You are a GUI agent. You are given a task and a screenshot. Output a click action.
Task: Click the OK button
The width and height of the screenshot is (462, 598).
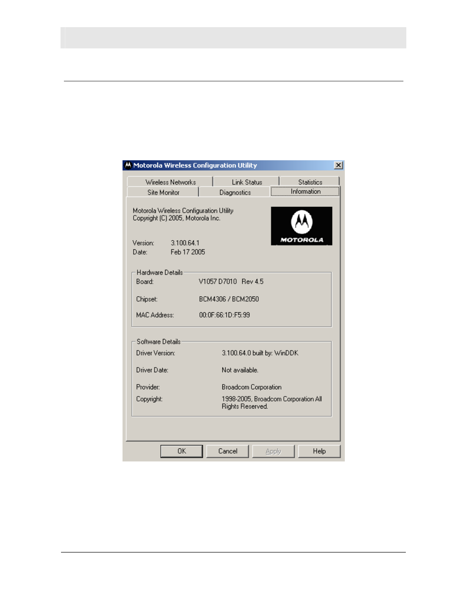182,451
